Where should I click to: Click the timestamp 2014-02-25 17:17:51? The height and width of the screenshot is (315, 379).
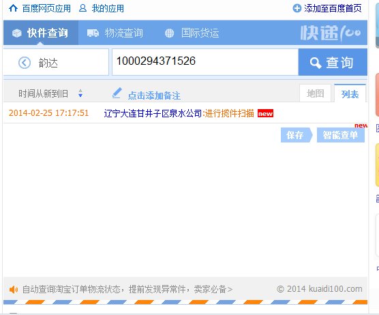point(49,113)
